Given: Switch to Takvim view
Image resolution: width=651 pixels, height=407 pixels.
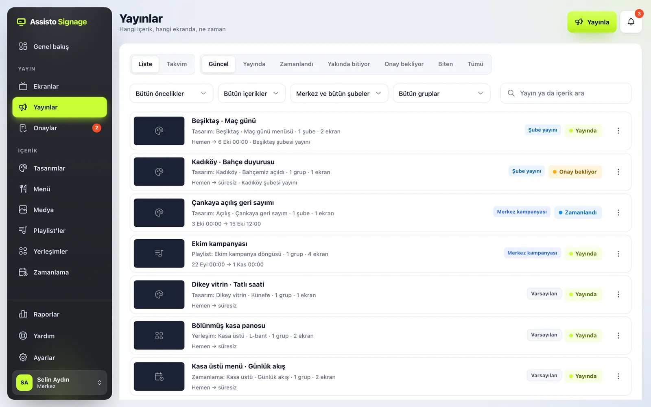Looking at the screenshot, I should point(177,64).
